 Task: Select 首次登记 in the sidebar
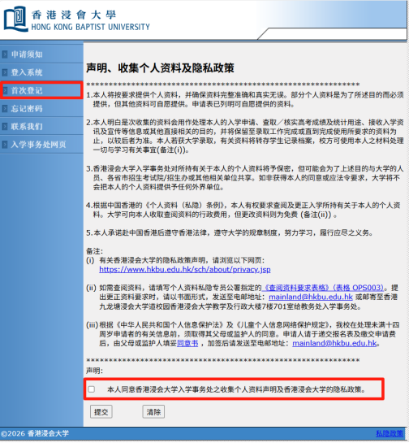[27, 90]
